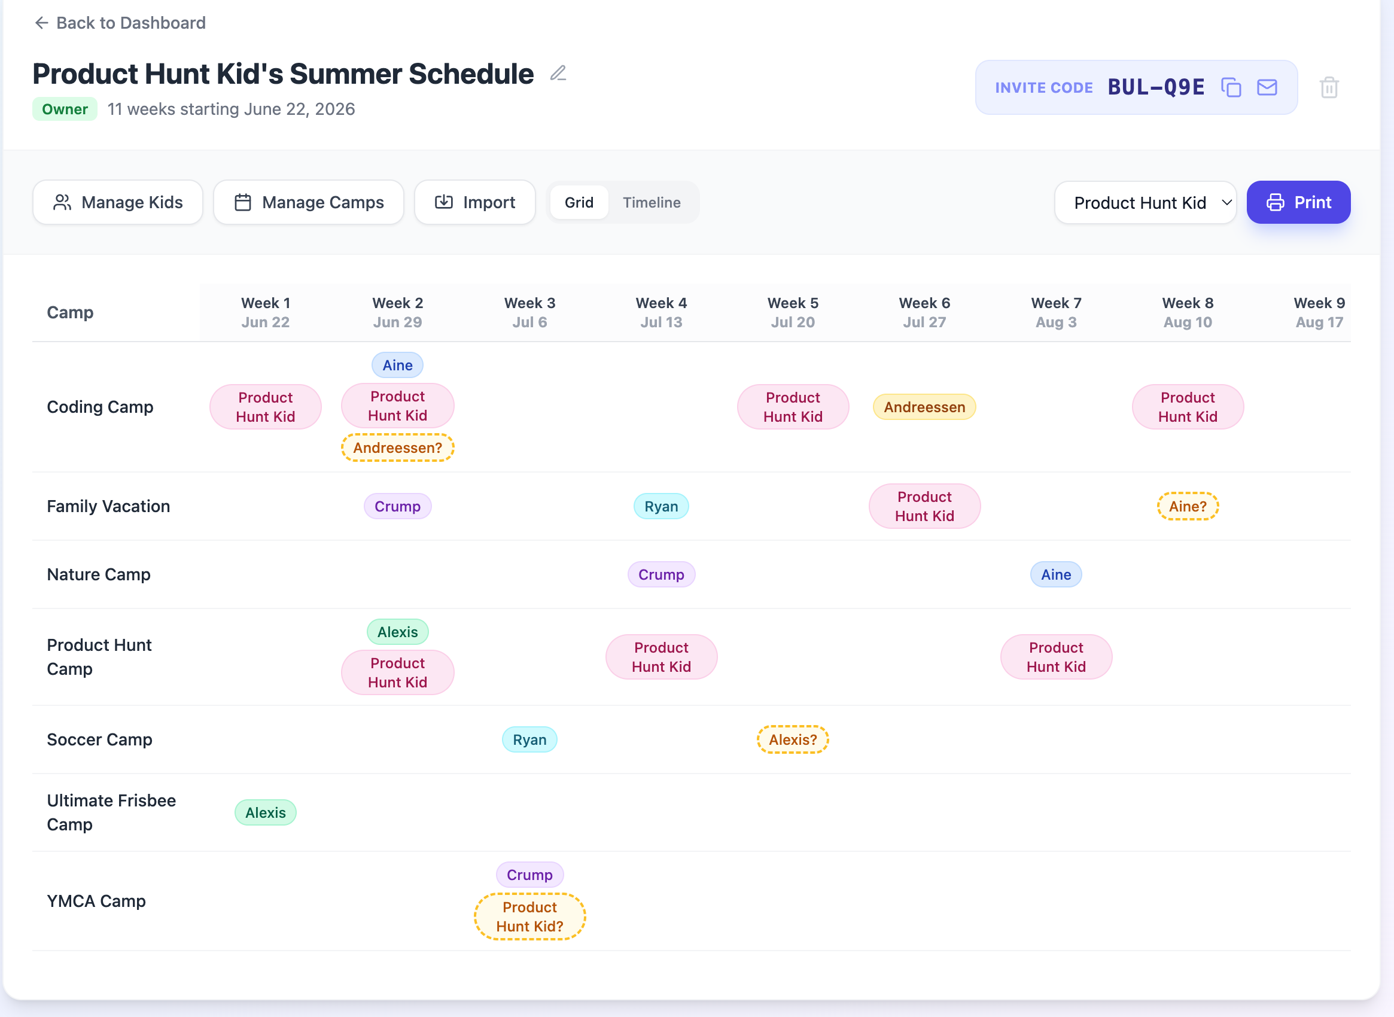Viewport: 1394px width, 1017px height.
Task: Click the people icon on Manage Kids
Action: click(x=62, y=202)
